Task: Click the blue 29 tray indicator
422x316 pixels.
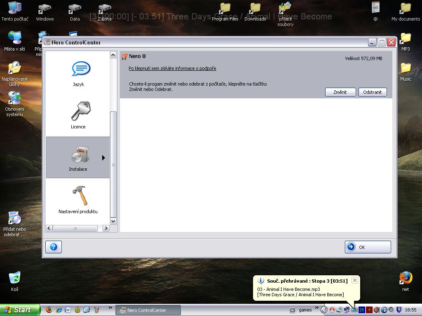Action: click(361, 310)
